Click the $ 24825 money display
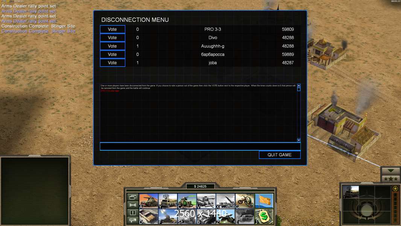Screen dimensions: 401x226 (200, 186)
